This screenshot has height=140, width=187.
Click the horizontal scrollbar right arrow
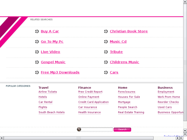[181, 138]
